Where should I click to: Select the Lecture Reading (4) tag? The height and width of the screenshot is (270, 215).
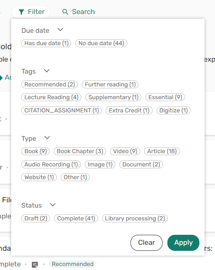coord(51,97)
